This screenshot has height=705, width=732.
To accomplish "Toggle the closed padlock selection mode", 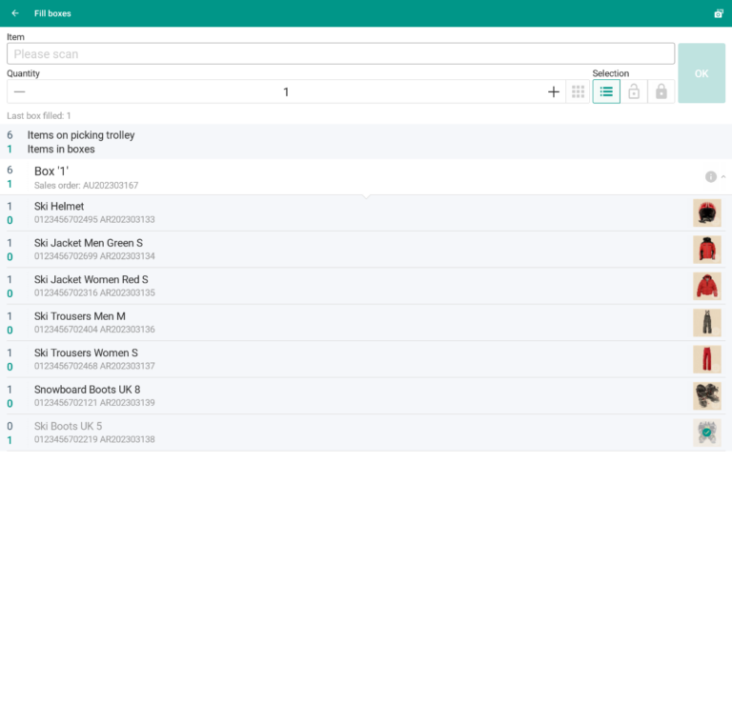I will click(x=661, y=91).
